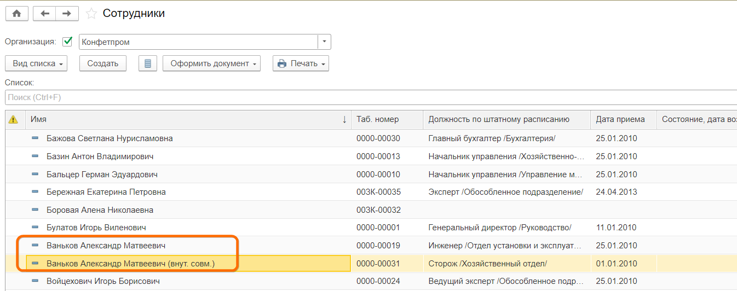Add Сотрудники to favorites with star icon

91,14
